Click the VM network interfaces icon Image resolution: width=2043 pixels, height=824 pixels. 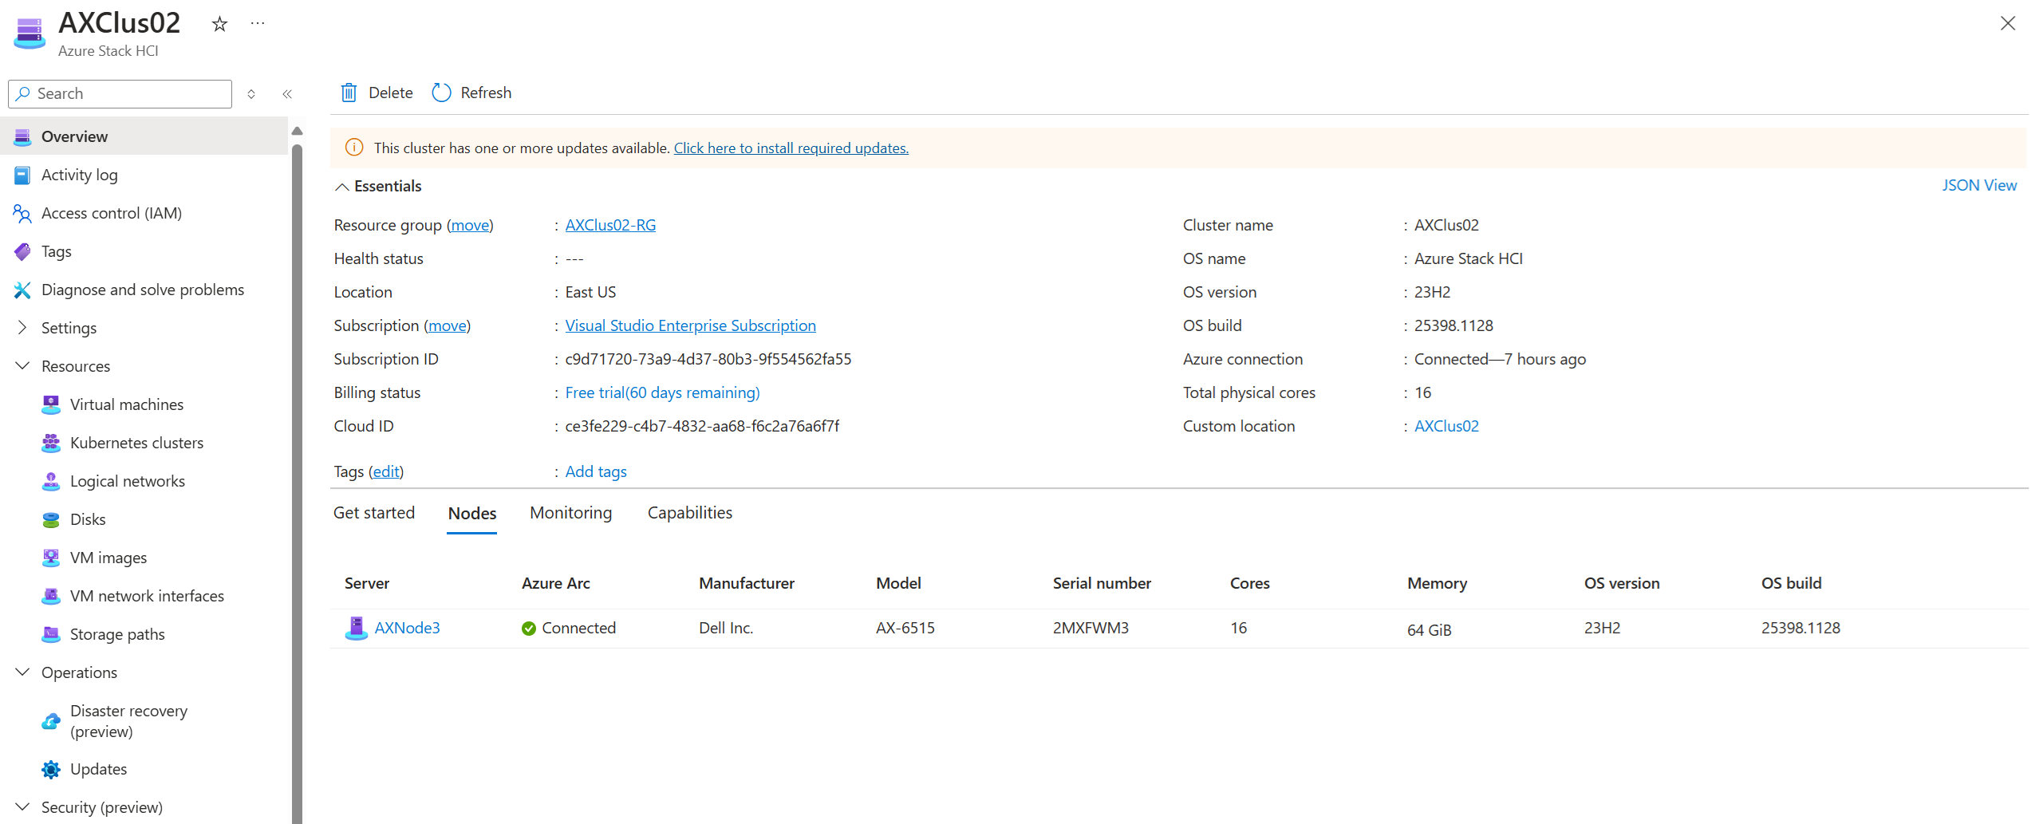pyautogui.click(x=51, y=596)
